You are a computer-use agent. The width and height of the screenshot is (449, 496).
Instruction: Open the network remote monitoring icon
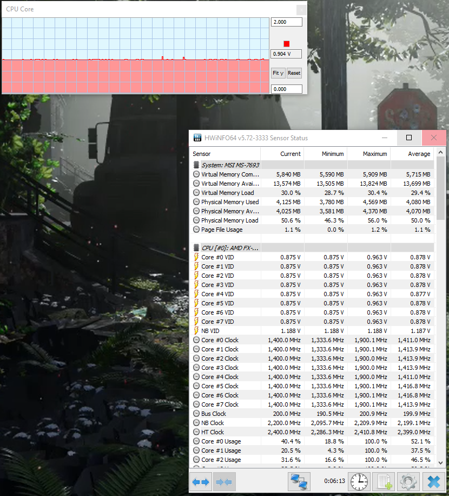(299, 482)
